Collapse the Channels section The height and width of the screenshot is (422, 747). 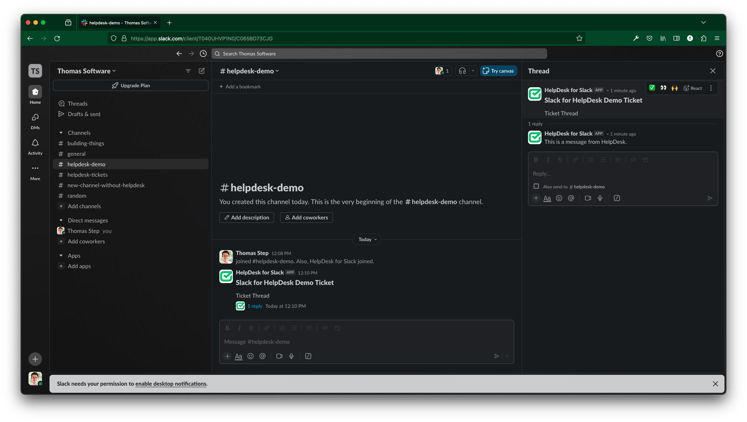coord(61,133)
